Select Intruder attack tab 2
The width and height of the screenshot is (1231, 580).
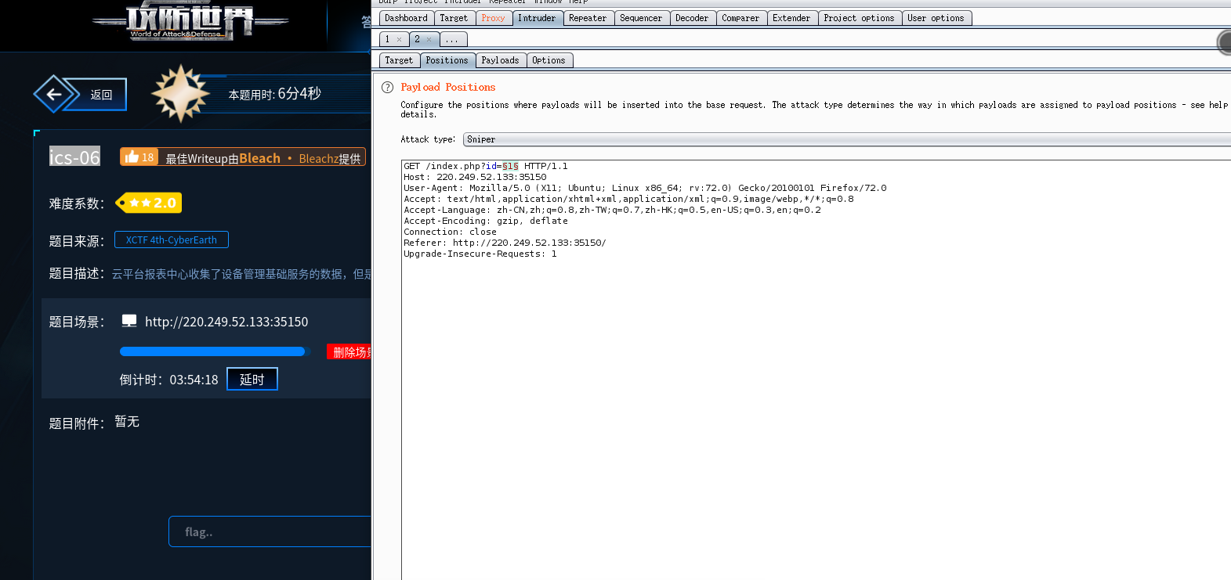click(417, 39)
